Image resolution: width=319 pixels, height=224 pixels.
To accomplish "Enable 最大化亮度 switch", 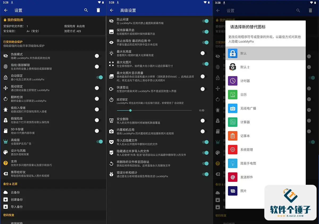I will pos(204,53).
